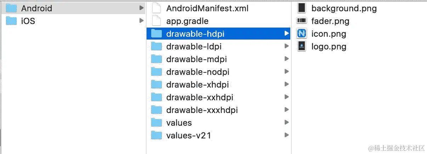Select the drawable-xhdpi folder name
The width and height of the screenshot is (427, 154).
(x=198, y=84)
